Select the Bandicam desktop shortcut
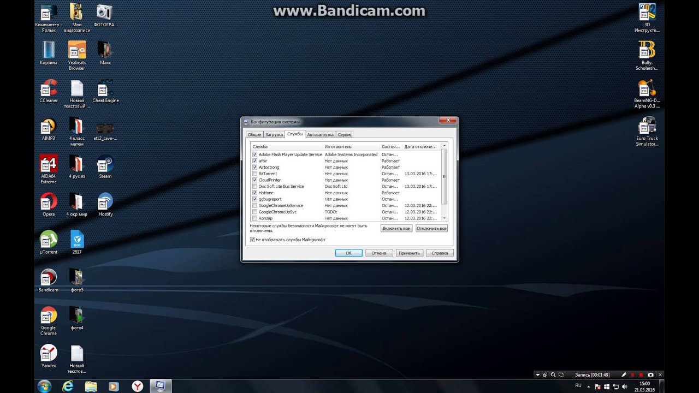Viewport: 699px width, 393px height. click(x=49, y=280)
